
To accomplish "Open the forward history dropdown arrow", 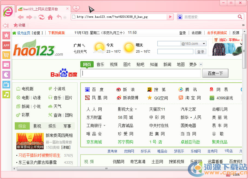I will point(35,17).
